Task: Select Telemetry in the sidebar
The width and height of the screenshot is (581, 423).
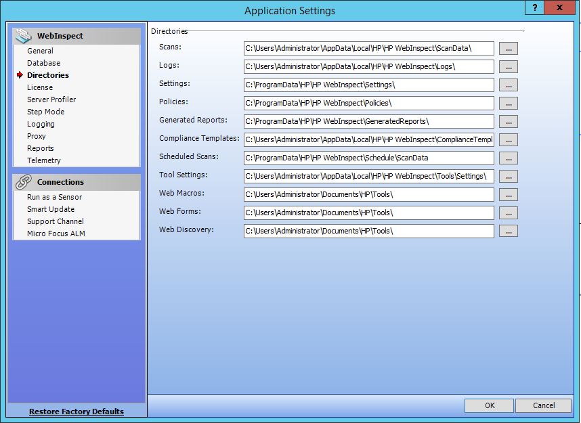Action: (45, 160)
